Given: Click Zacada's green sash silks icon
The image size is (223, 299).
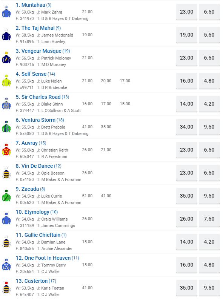Looking at the screenshot, I should (x=6, y=196).
